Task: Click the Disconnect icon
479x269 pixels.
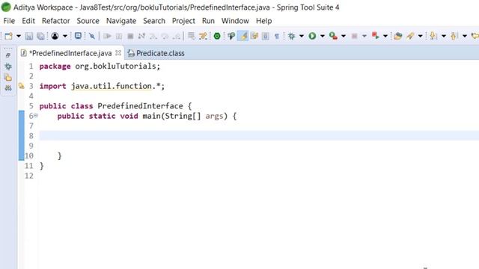Action: point(141,36)
